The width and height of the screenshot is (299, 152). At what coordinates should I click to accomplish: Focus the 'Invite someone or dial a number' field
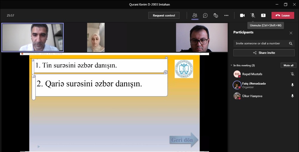click(x=264, y=43)
